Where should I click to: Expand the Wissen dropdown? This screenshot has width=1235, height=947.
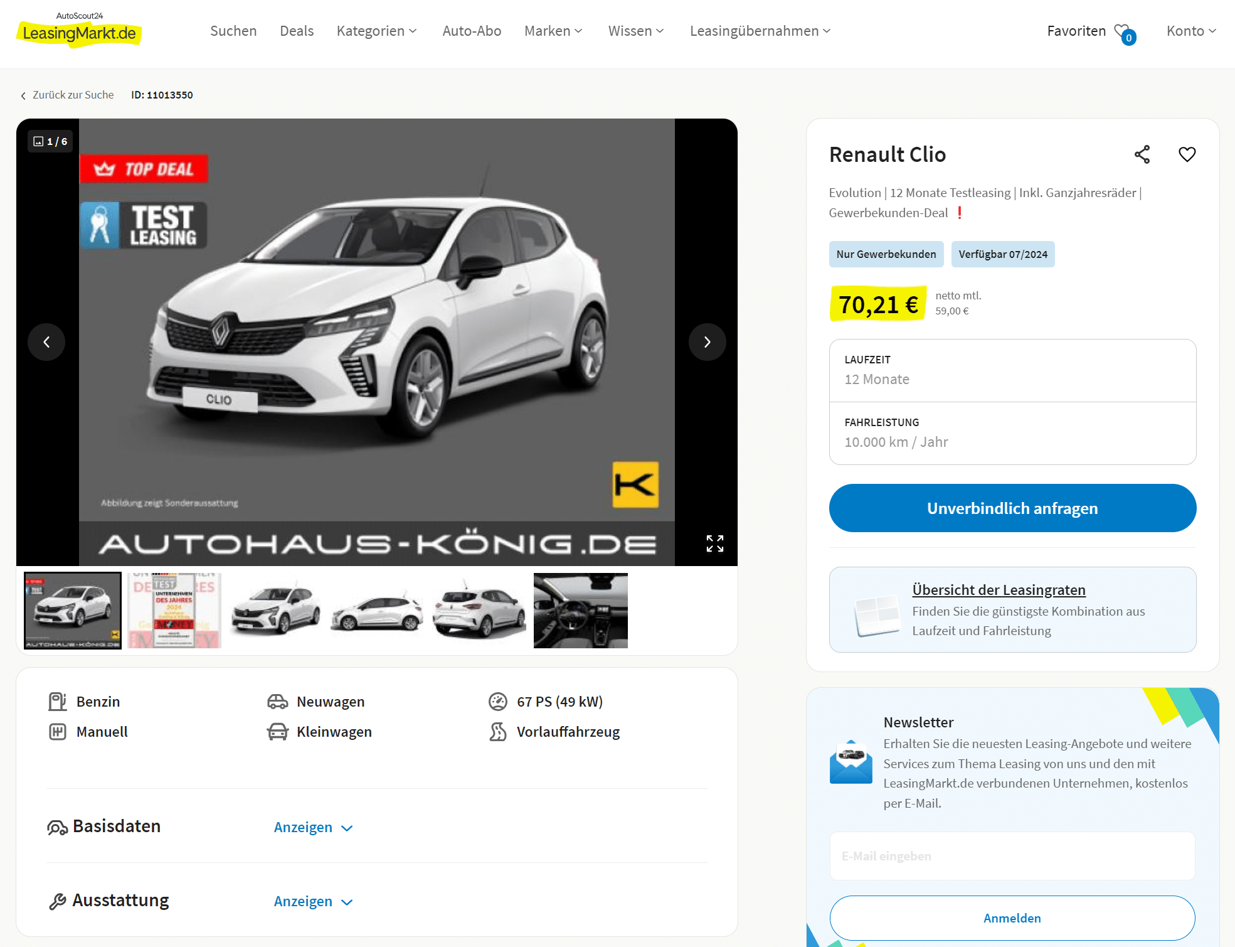pyautogui.click(x=636, y=31)
